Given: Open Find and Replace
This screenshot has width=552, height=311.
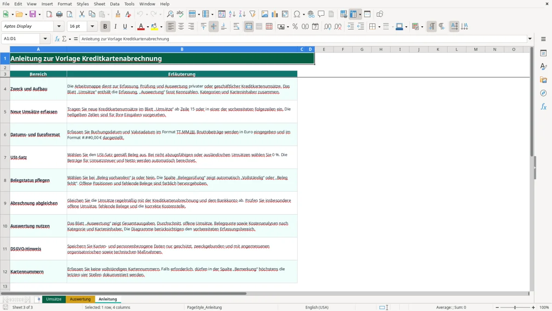Looking at the screenshot, I should point(170,14).
